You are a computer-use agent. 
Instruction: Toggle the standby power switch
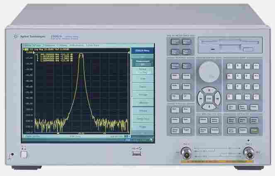[x=24, y=154]
